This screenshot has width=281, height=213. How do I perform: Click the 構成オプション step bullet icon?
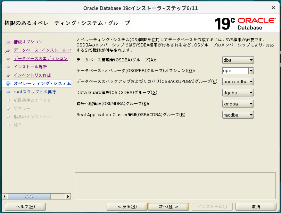pyautogui.click(x=8, y=42)
